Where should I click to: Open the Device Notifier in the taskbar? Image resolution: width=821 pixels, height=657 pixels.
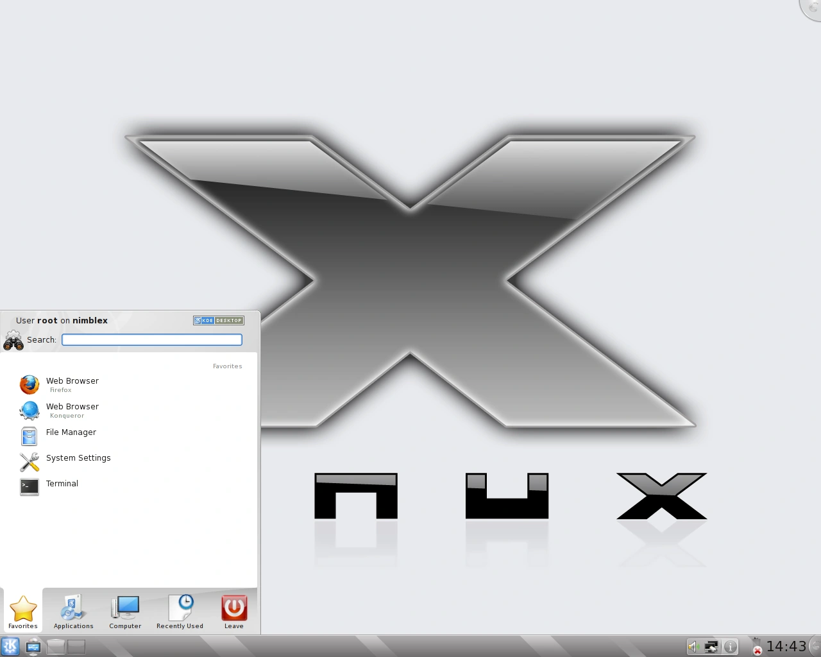coord(33,646)
